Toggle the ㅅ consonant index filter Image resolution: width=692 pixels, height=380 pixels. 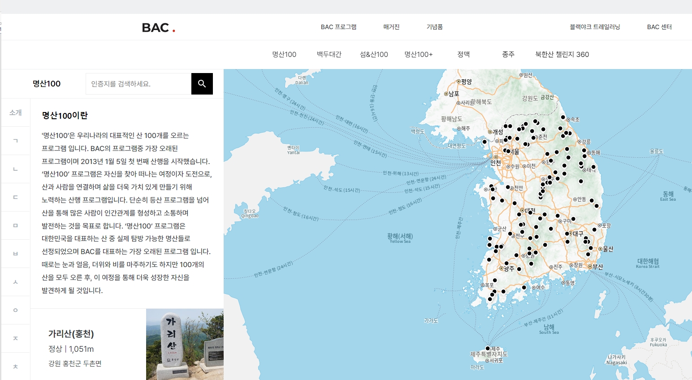tap(16, 281)
